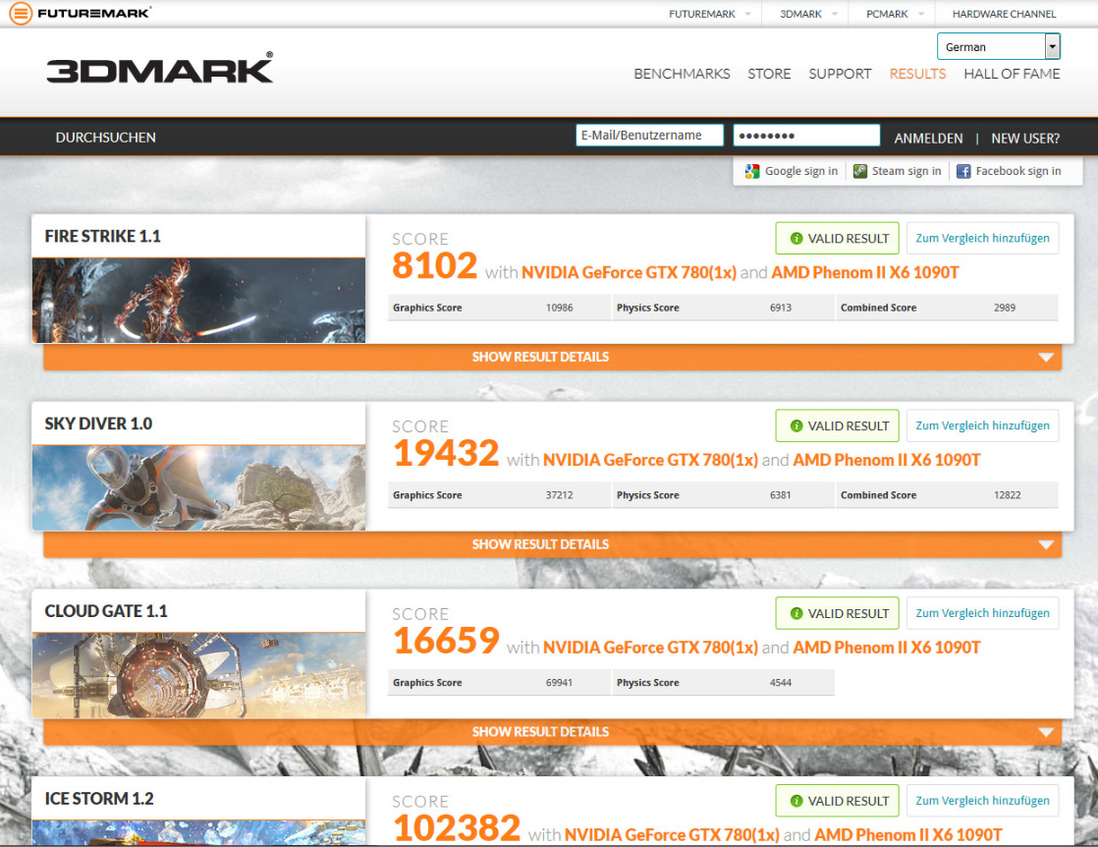Click the Sky Diver score 19432
This screenshot has width=1098, height=847.
click(446, 453)
